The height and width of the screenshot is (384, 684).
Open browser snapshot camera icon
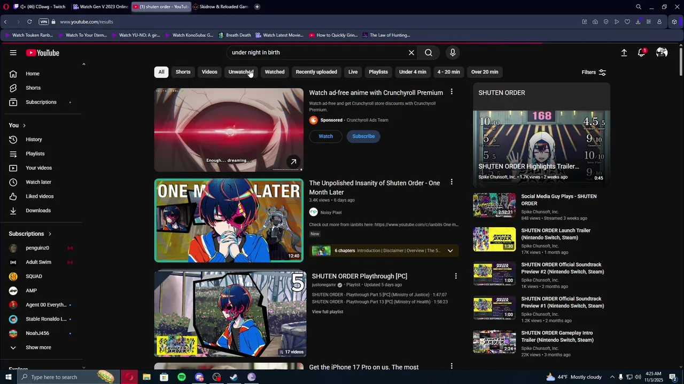coord(595,22)
